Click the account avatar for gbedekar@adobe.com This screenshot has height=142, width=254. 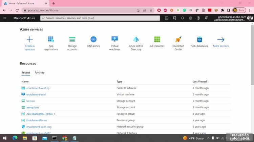(250, 18)
